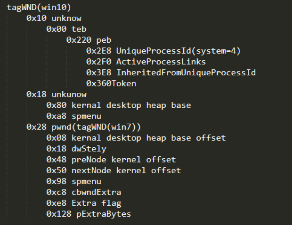Click the UniqueProcessId(system=4) line
This screenshot has width=292, height=225.
(163, 51)
